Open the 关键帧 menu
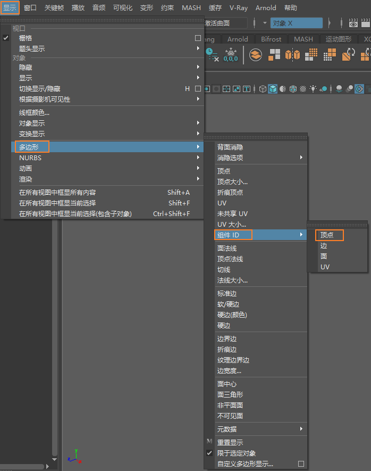This screenshot has height=471, width=371. [54, 8]
